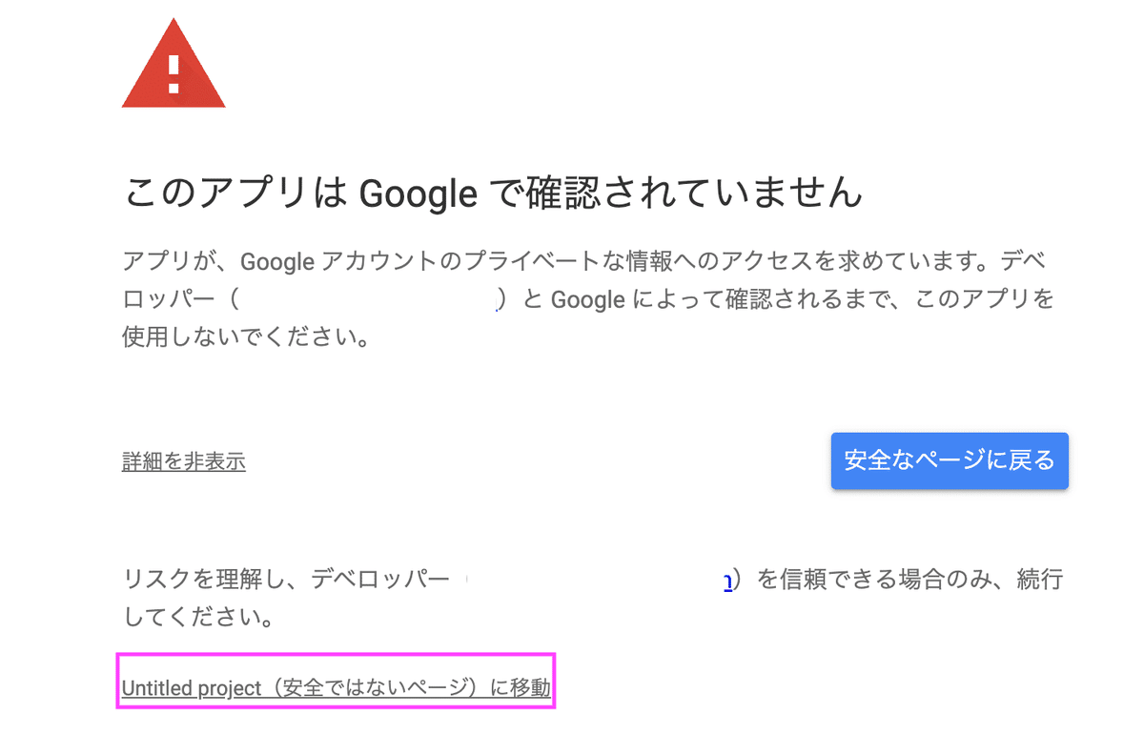Return to safety with 安全なページに戻る button
The image size is (1144, 734).
pyautogui.click(x=950, y=461)
